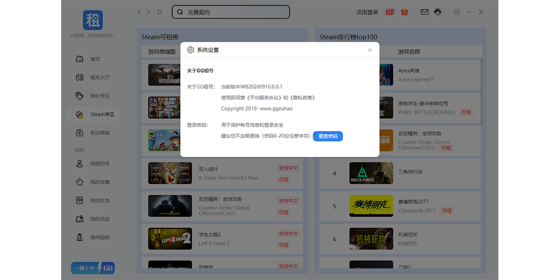Go forward with the right arrow
This screenshot has width=560, height=280.
[148, 12]
